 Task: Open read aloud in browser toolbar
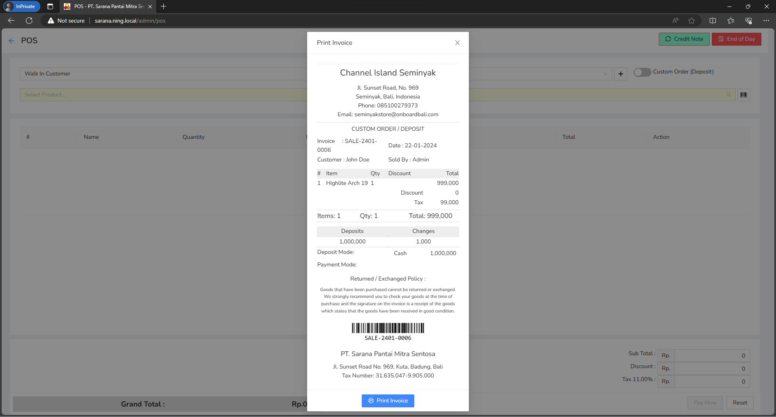click(675, 21)
